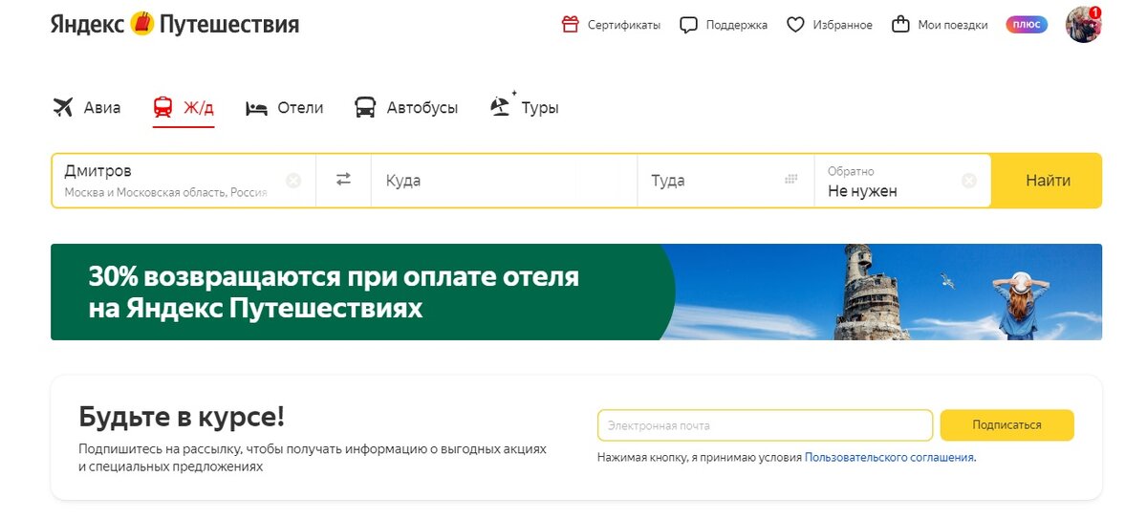Screen dimensions: 1147x520
Task: Open the 30% hotel cashback banner
Action: tap(576, 292)
